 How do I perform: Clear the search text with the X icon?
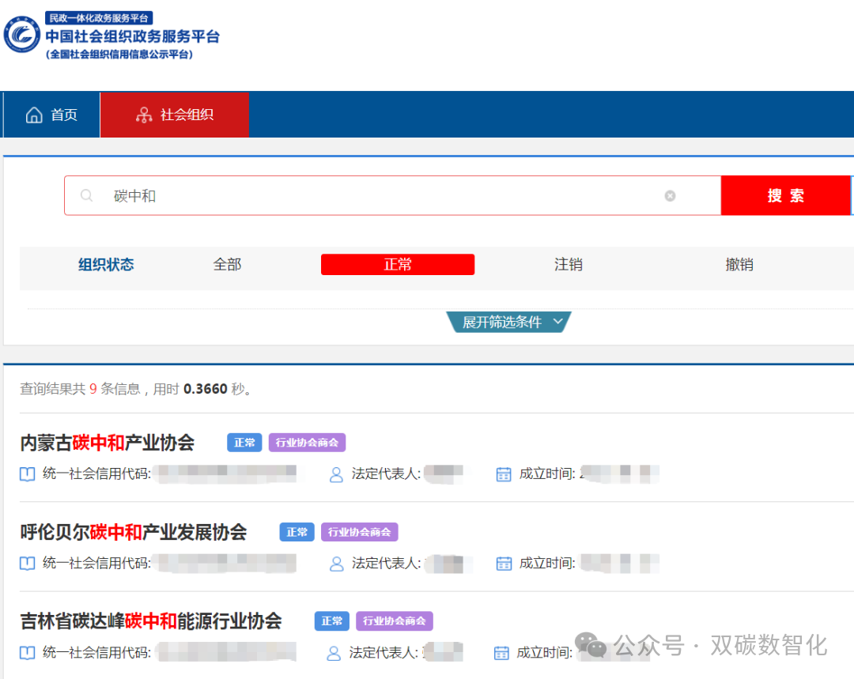click(670, 195)
